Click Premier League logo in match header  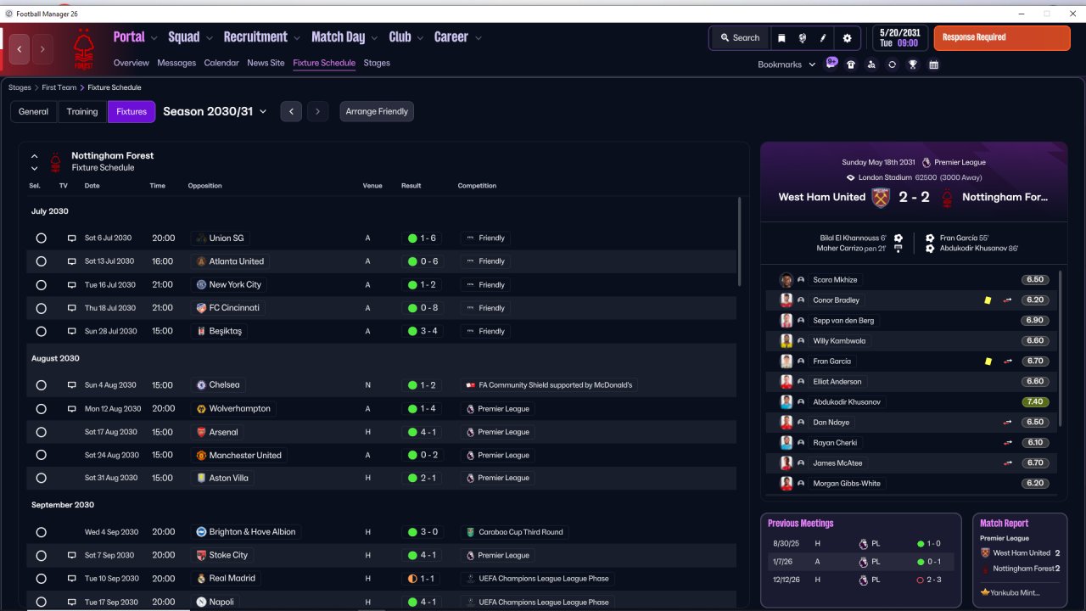[x=926, y=163]
